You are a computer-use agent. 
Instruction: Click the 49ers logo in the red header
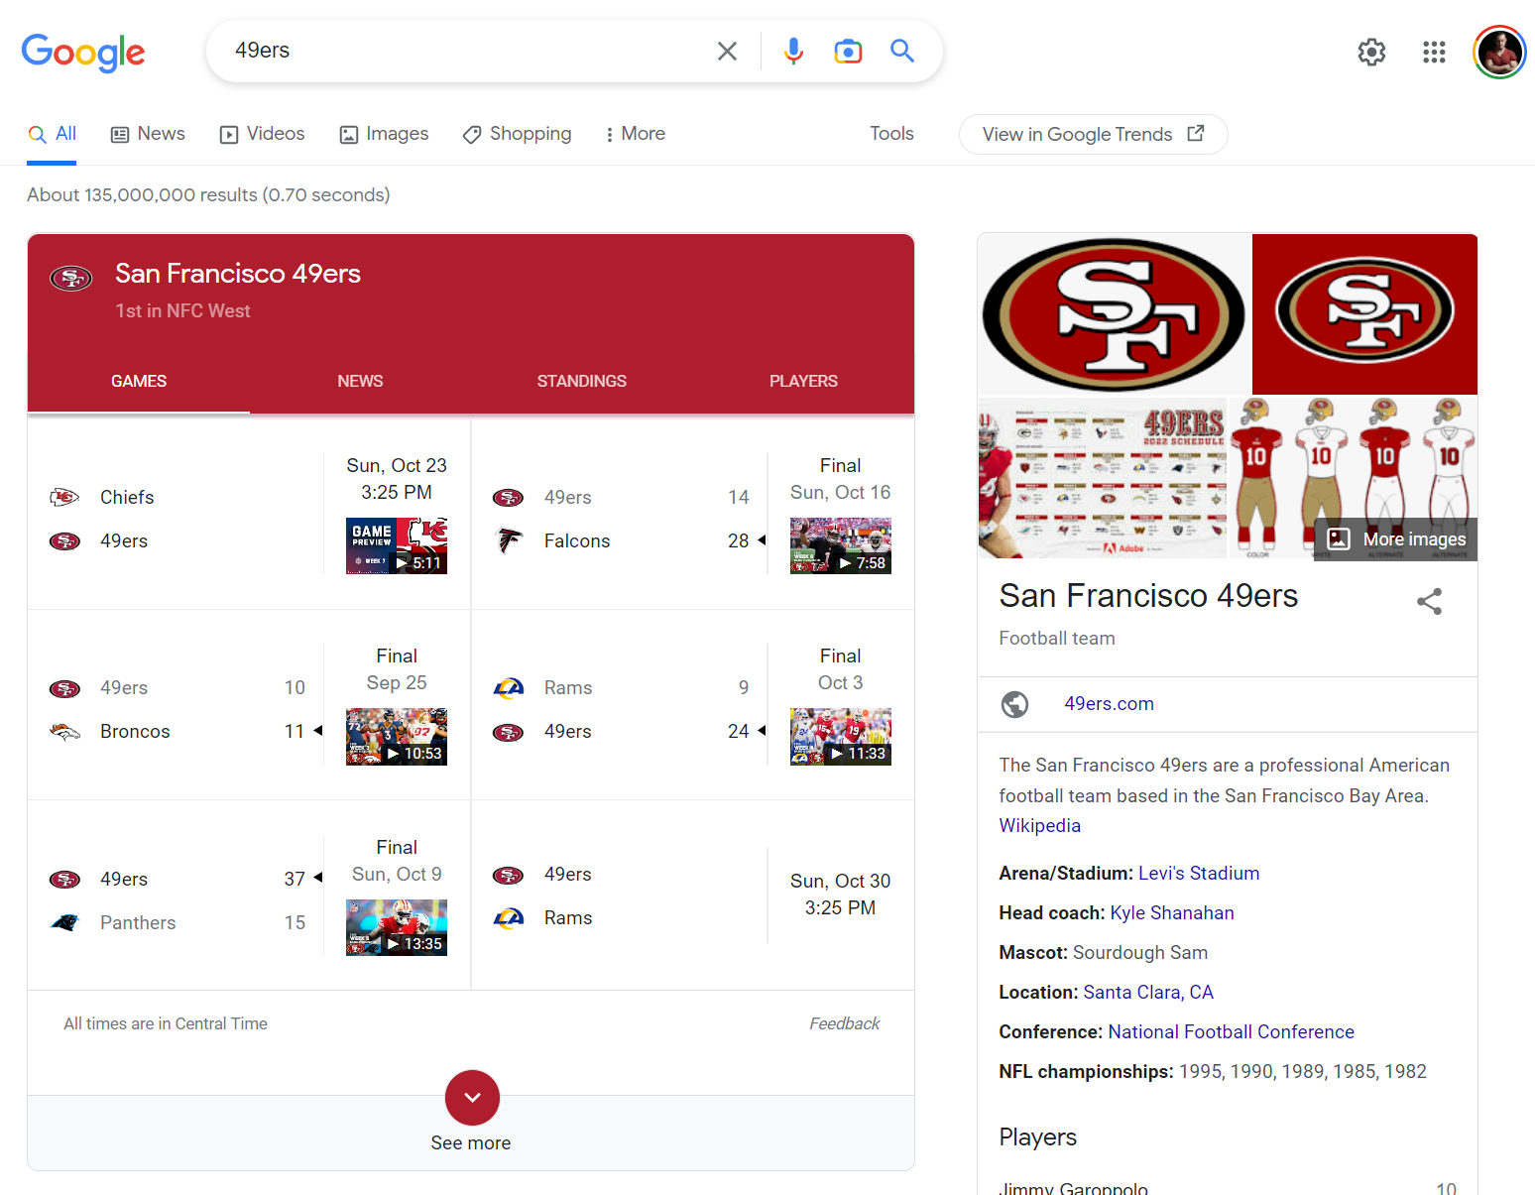[71, 279]
